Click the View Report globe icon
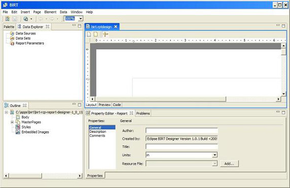 [x=26, y=19]
